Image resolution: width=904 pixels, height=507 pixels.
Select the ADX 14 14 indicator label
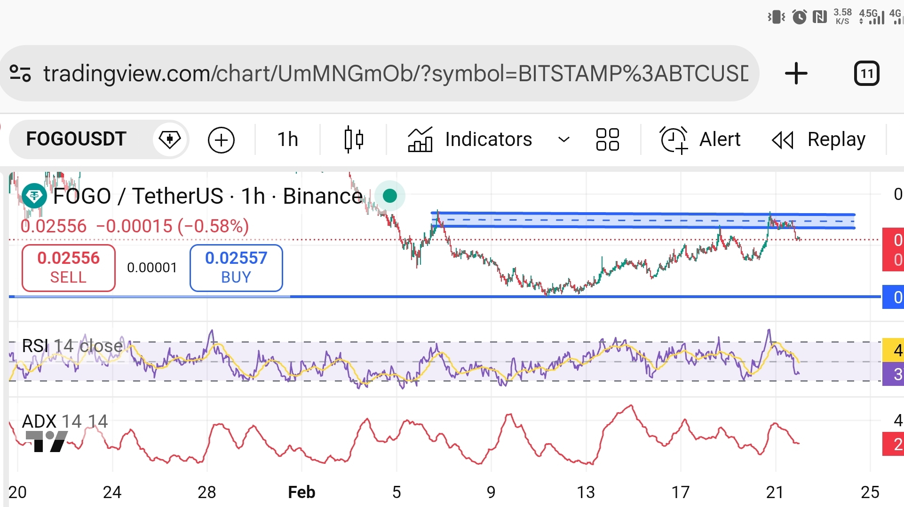[x=65, y=421]
